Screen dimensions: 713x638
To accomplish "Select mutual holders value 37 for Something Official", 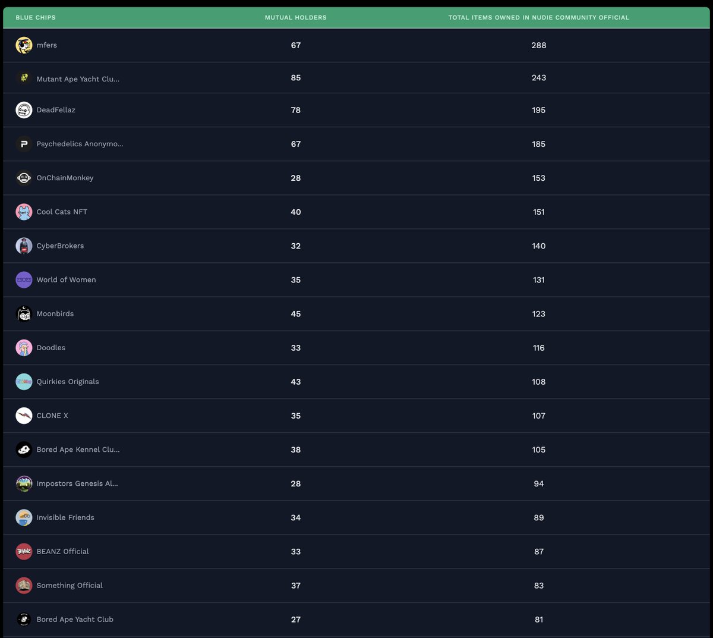I will (x=296, y=585).
